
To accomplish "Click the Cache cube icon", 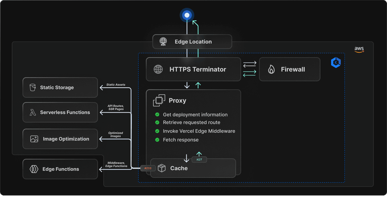I will [x=162, y=168].
